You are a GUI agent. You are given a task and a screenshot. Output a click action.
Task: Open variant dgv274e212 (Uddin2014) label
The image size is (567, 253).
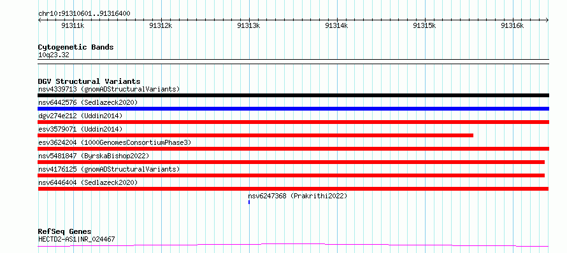pyautogui.click(x=80, y=116)
